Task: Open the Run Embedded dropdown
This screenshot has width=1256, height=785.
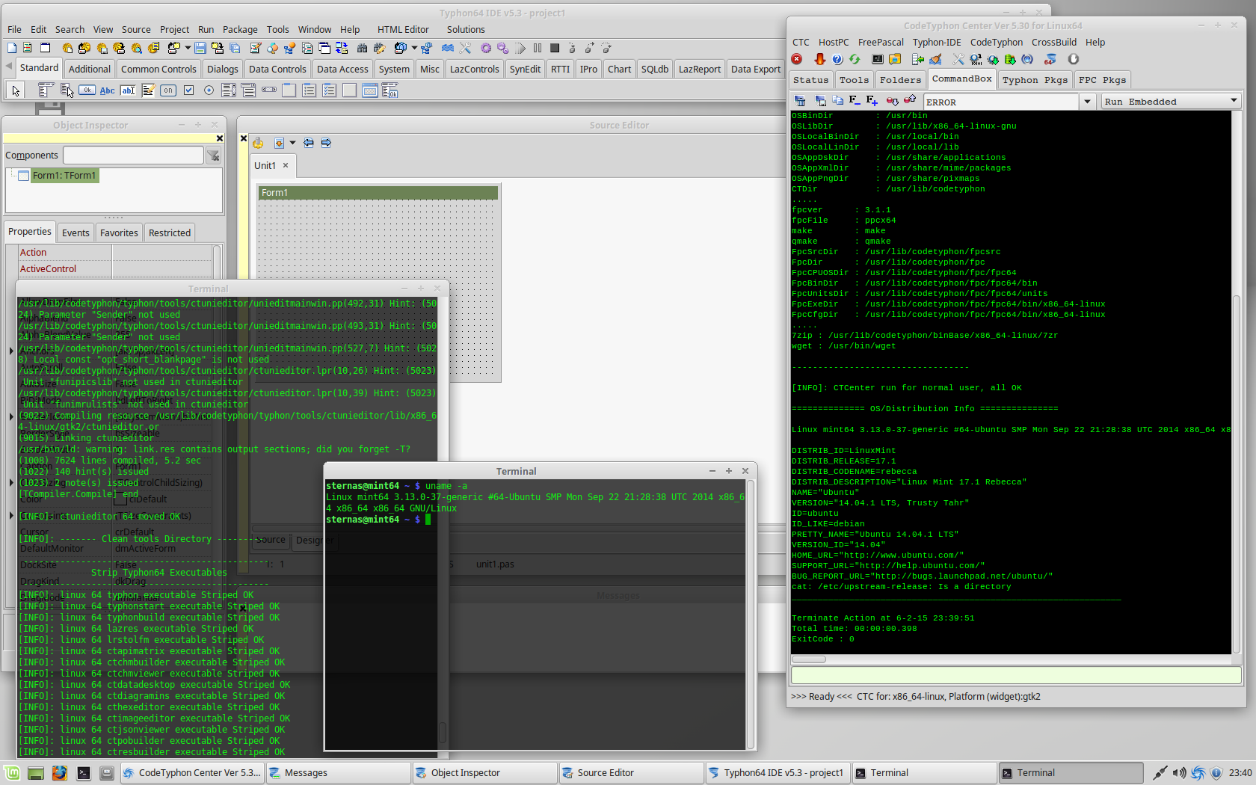Action: pos(1171,102)
